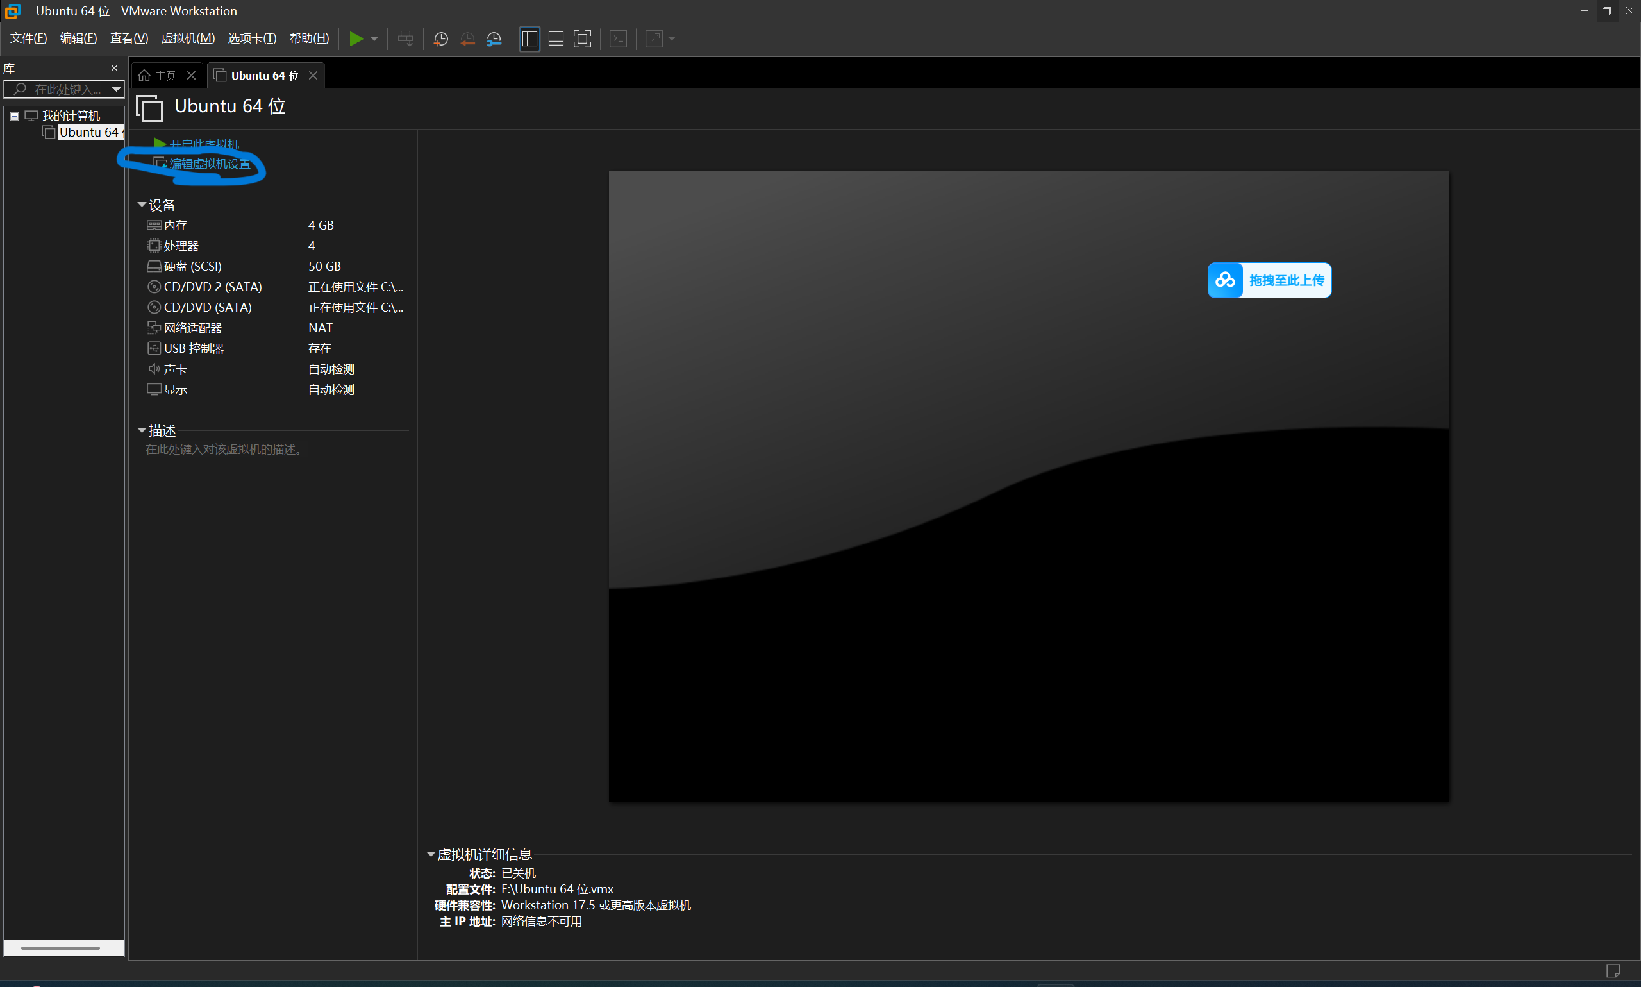
Task: Open the power options dropdown arrow
Action: tap(374, 38)
